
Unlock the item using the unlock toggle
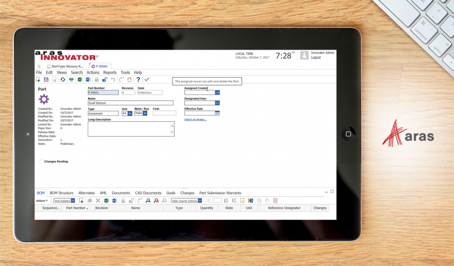[x=104, y=80]
